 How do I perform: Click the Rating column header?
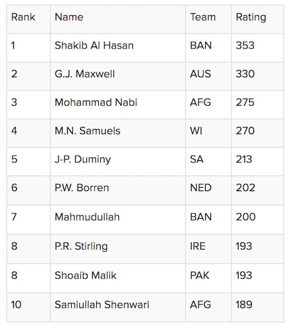(x=251, y=17)
